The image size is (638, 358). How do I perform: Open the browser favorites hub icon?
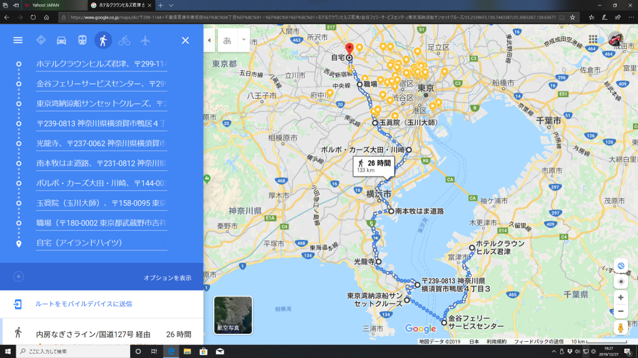point(591,17)
